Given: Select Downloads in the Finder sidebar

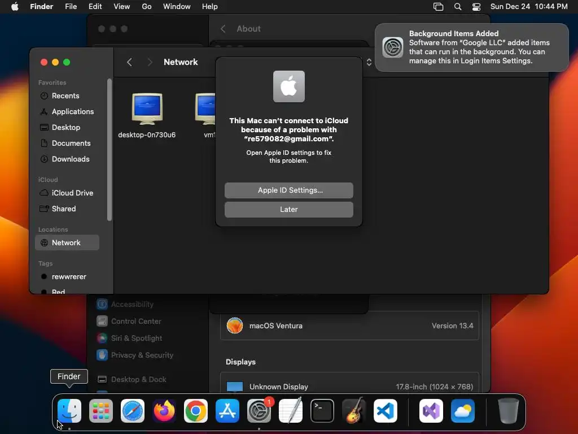Looking at the screenshot, I should [67, 159].
